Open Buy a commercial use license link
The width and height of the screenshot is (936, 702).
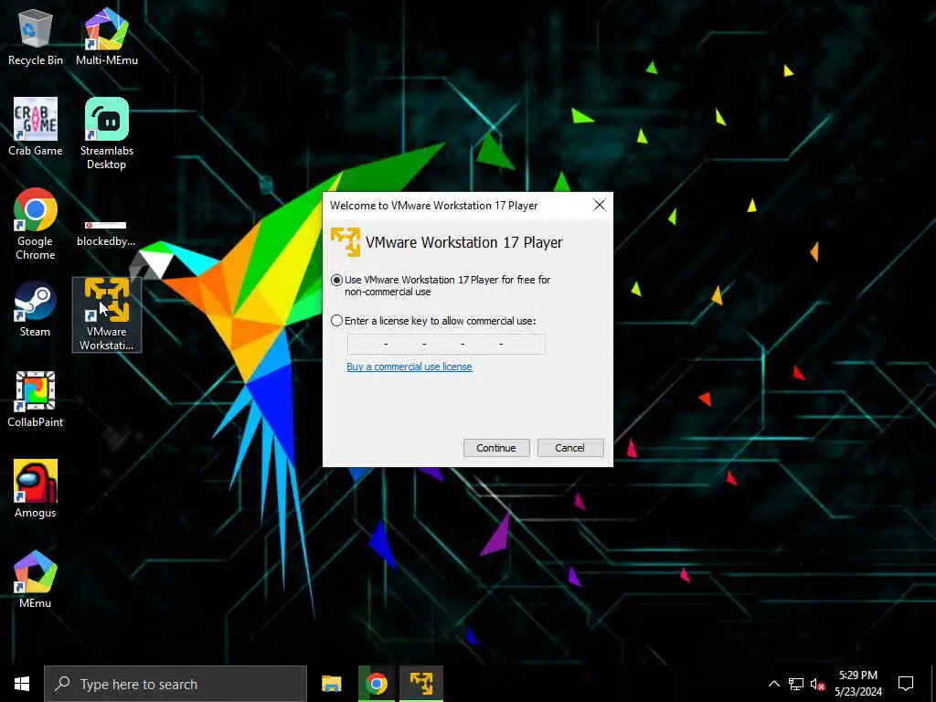pyautogui.click(x=409, y=367)
